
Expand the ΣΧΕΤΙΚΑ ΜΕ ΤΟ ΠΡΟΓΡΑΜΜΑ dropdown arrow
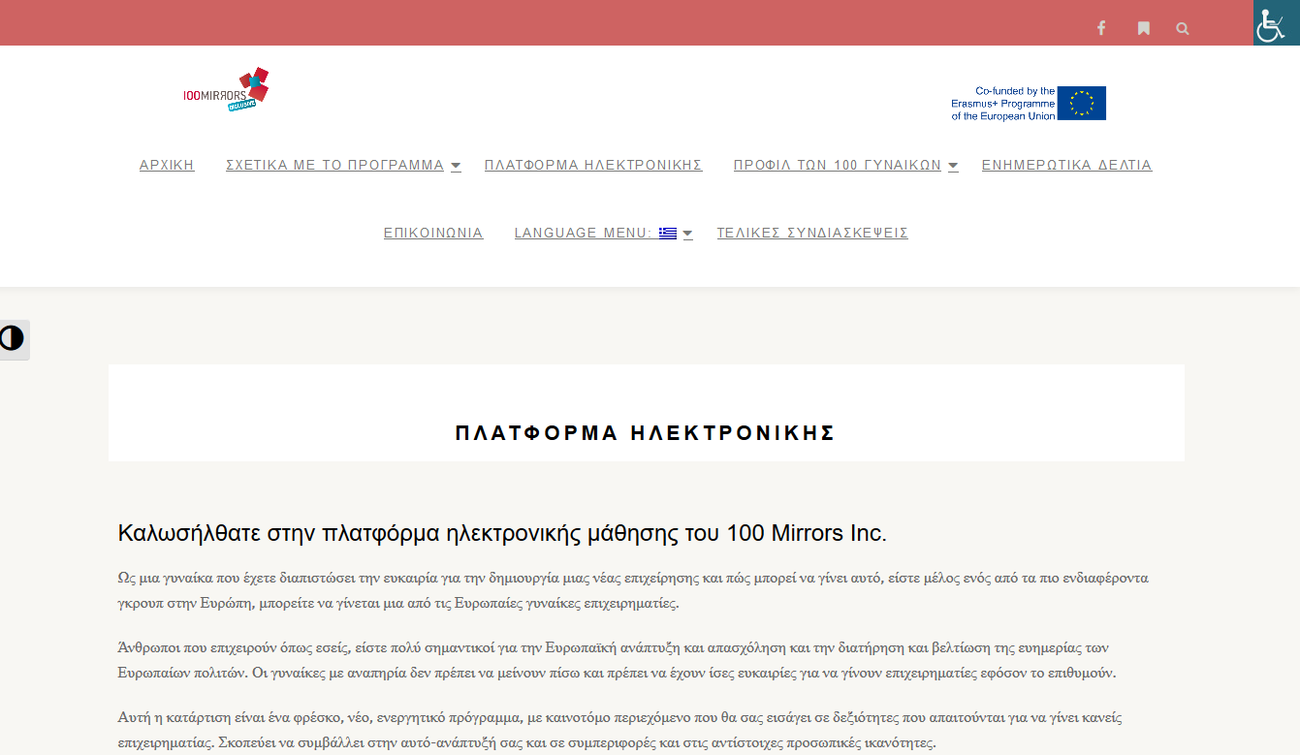[456, 166]
